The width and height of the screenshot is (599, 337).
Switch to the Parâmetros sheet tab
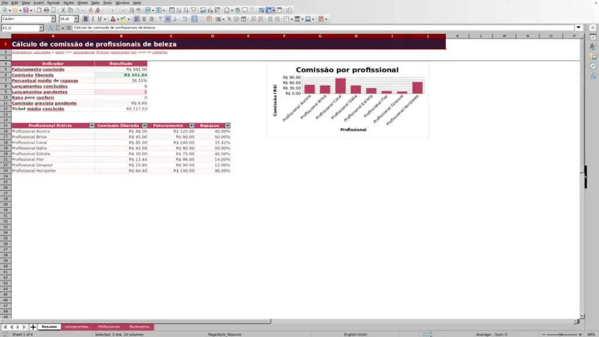click(139, 327)
